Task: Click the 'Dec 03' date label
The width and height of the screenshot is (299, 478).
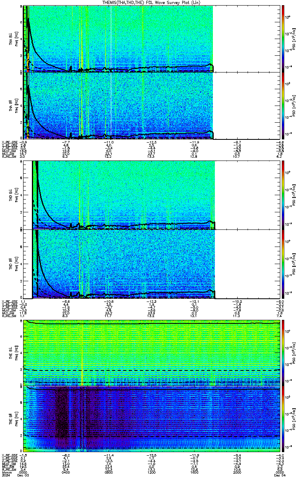Action: coord(23,475)
